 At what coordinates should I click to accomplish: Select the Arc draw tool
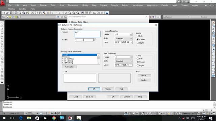(2, 39)
